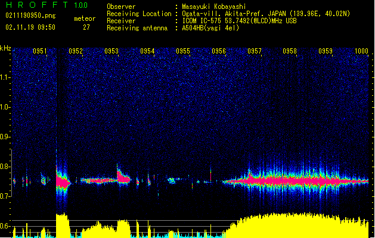375x238 pixels.
Task: Click the A504HB(yagi 4el) antenna value
Action: (210, 28)
